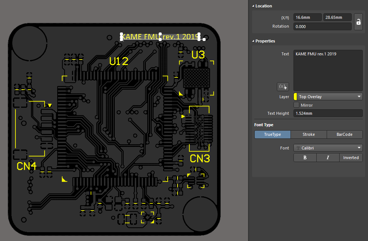The height and width of the screenshot is (241, 368).
Task: Open the Font dropdown showing Calibri
Action: [x=328, y=148]
